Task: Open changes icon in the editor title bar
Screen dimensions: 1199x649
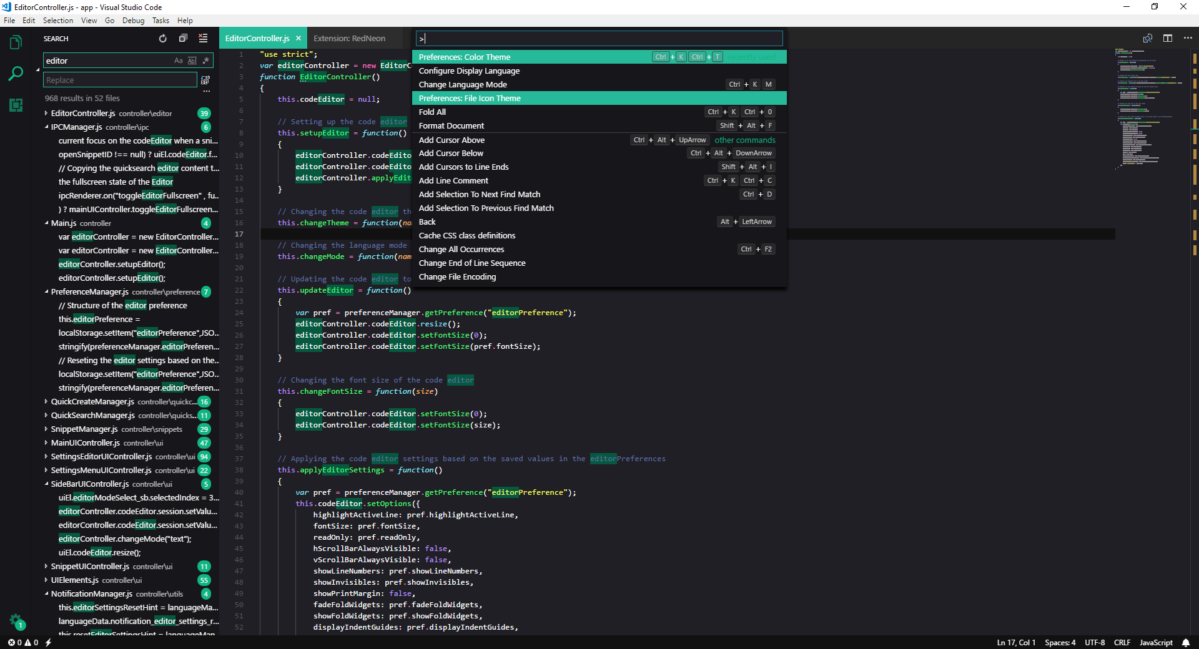Action: (1148, 39)
